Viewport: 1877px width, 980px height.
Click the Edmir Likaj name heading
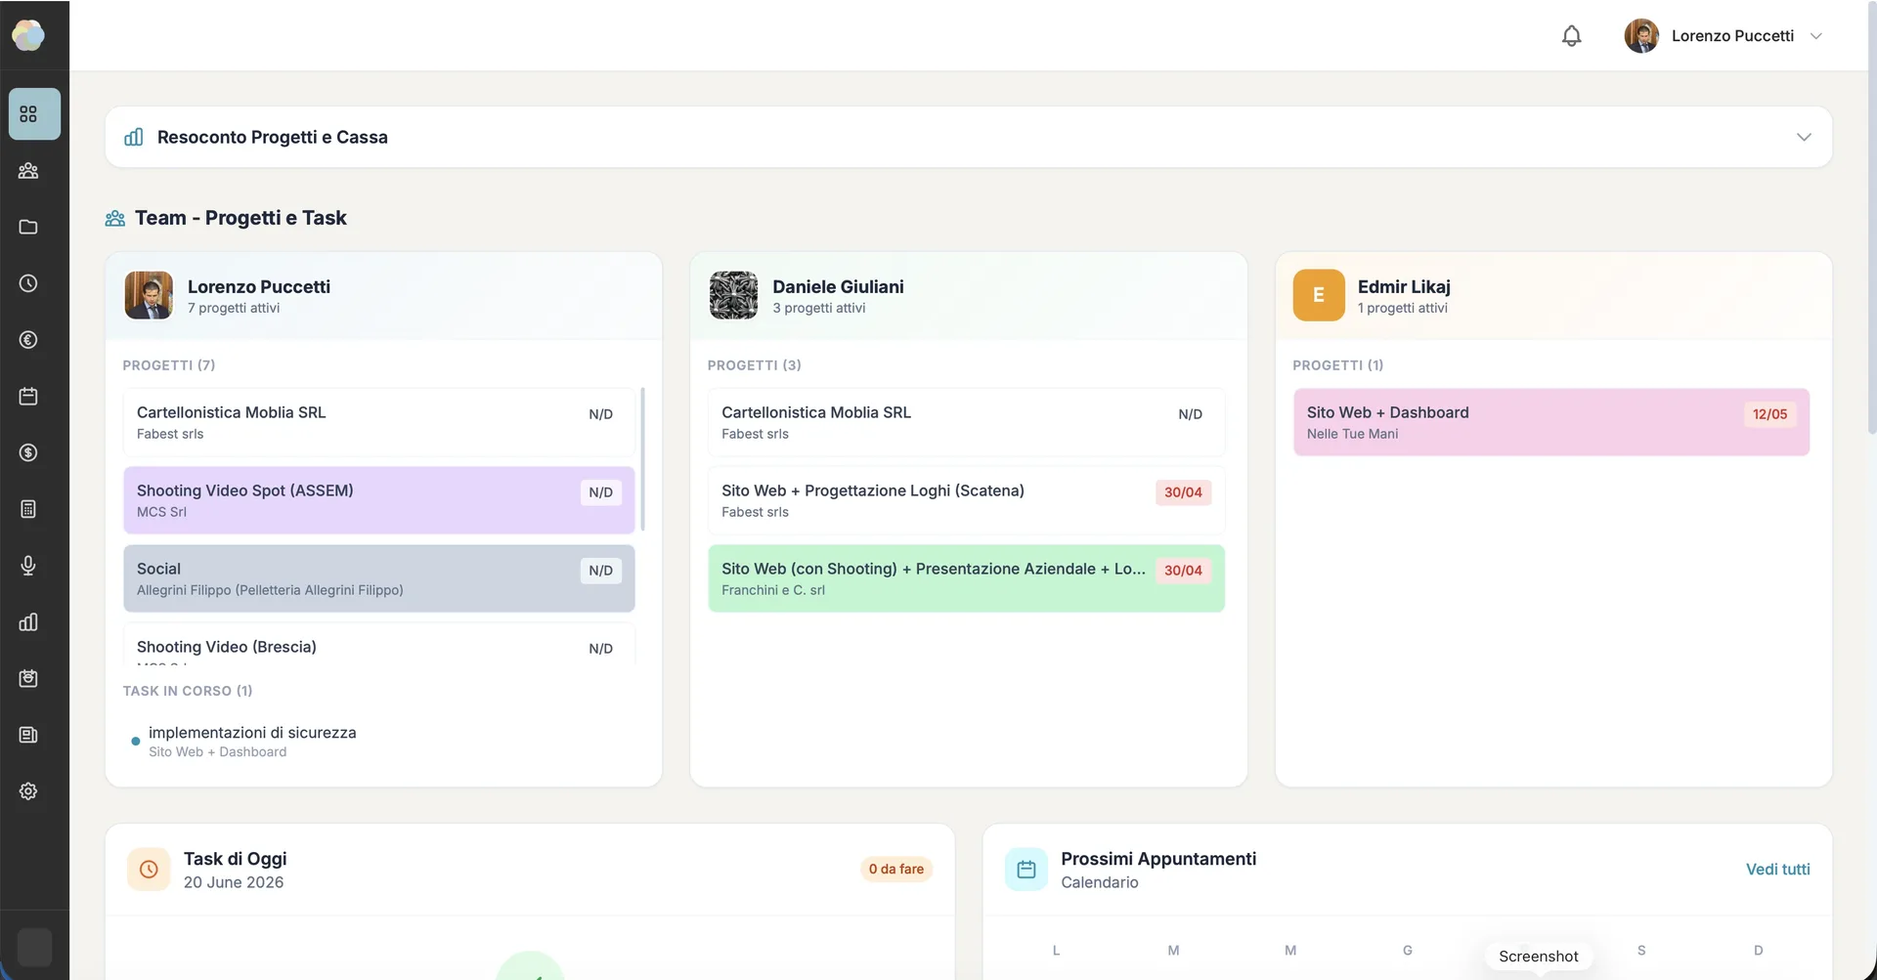1404,286
